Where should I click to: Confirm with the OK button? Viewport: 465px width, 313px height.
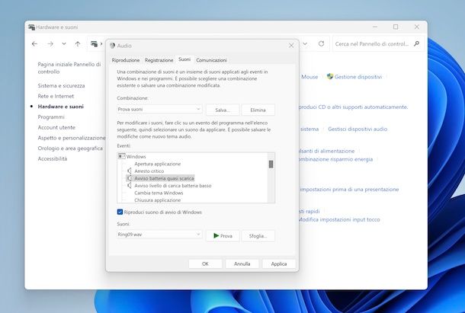(x=205, y=263)
